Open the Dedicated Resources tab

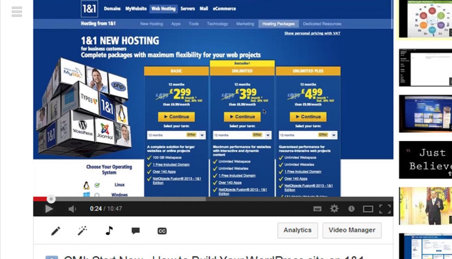click(x=322, y=24)
